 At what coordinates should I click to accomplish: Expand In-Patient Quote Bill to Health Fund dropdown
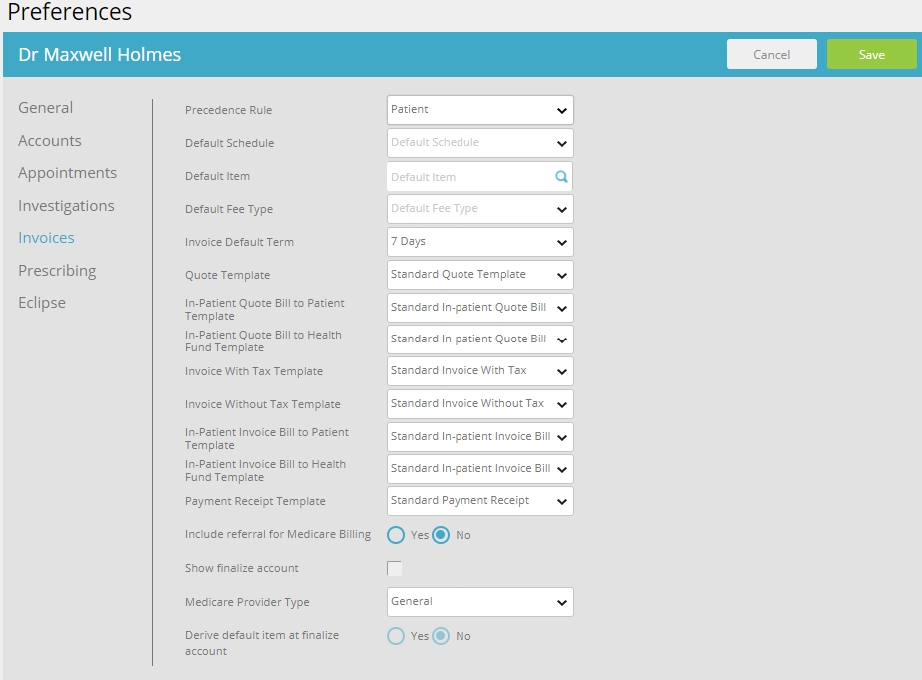479,340
